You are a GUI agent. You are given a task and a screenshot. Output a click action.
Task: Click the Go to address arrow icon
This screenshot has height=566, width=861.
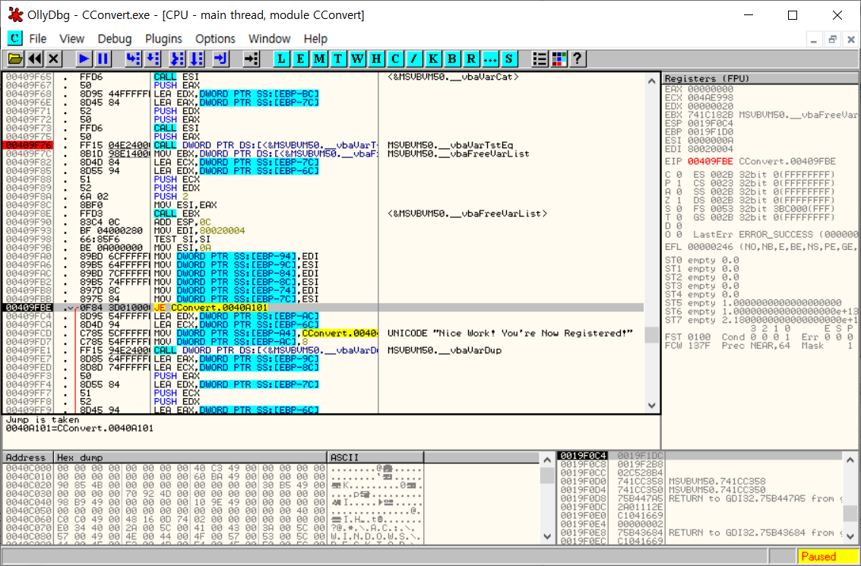[x=251, y=58]
